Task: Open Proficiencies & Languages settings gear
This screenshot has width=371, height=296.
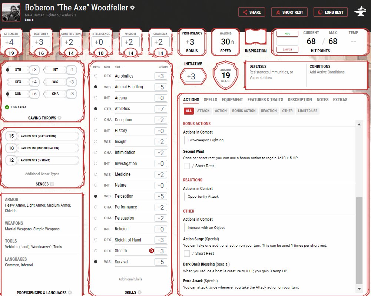Action: (70, 293)
